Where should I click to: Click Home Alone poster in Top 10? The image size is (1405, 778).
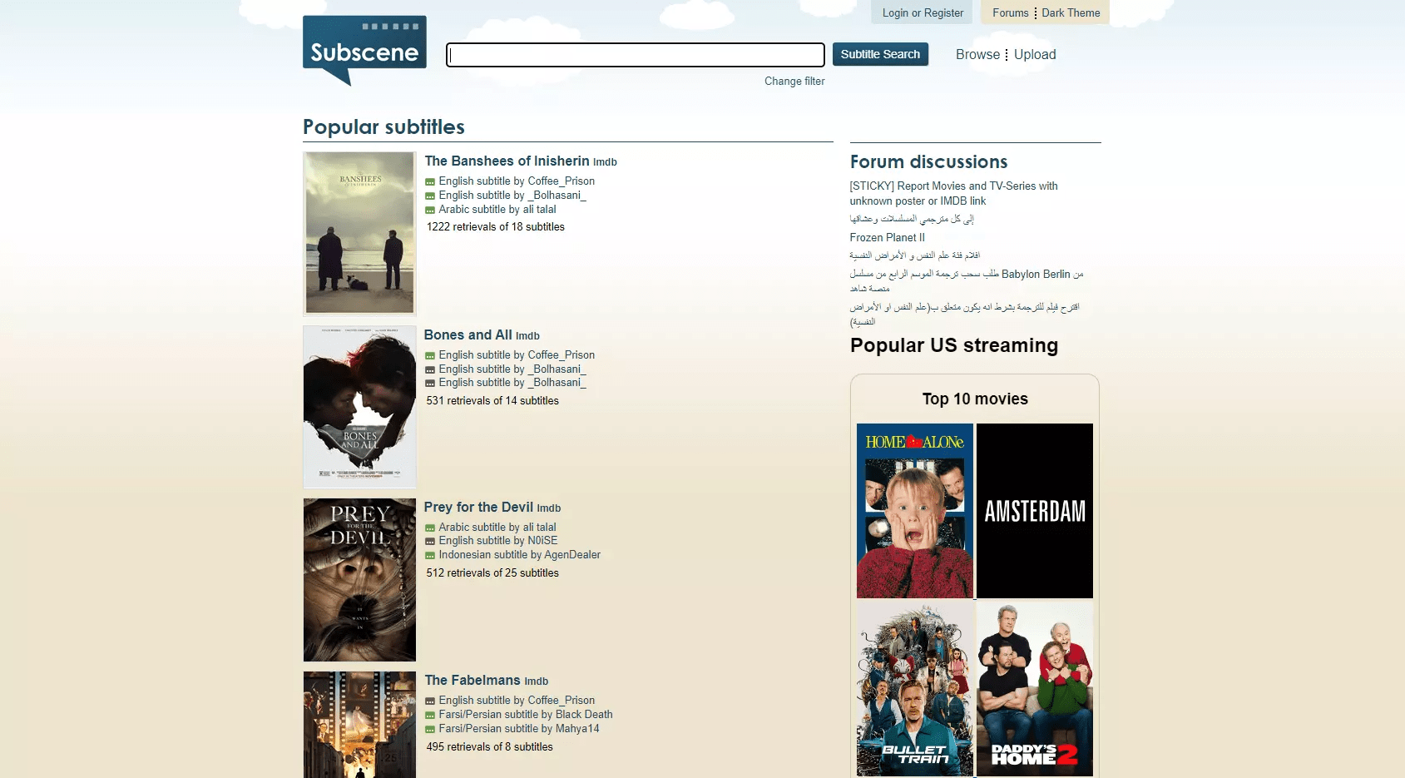pos(915,511)
